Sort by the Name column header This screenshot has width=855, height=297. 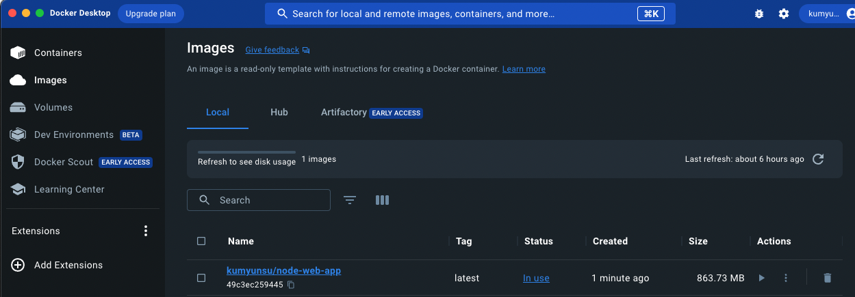pos(241,241)
